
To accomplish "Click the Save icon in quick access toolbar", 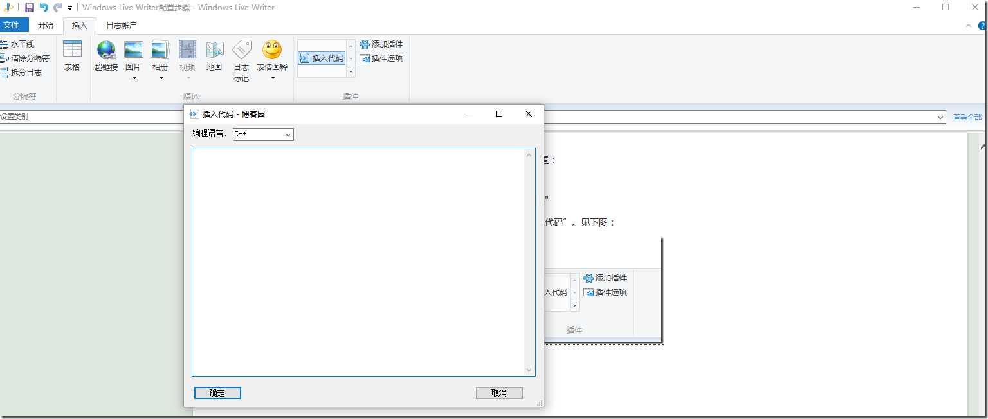I will coord(29,8).
